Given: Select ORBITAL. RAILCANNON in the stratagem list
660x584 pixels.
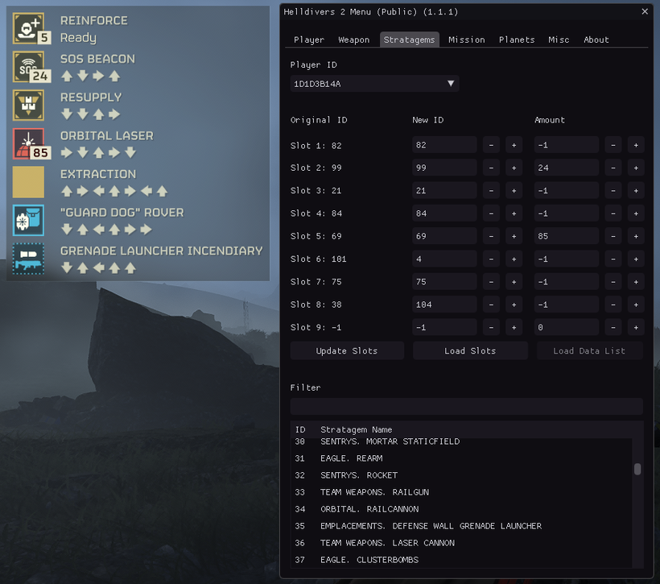Looking at the screenshot, I should coord(369,509).
